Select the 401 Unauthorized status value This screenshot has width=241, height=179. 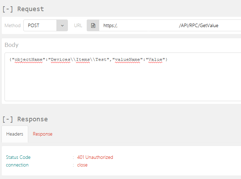pos(95,157)
